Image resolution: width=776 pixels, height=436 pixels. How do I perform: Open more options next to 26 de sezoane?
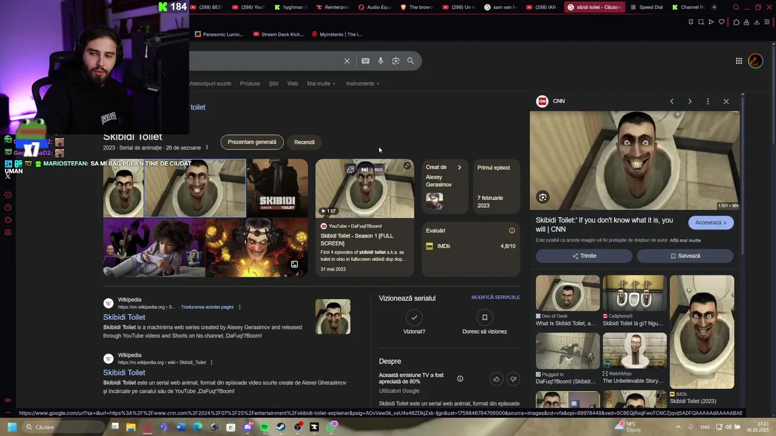(207, 148)
